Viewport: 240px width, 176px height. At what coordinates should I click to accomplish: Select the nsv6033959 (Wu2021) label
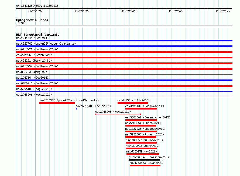coord(142,151)
